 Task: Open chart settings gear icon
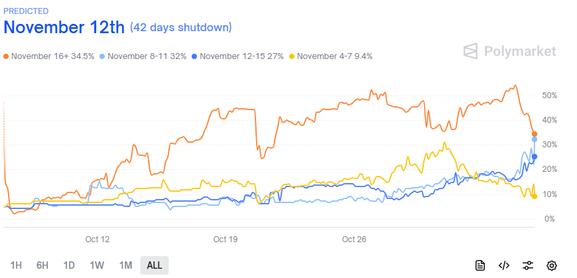click(551, 265)
